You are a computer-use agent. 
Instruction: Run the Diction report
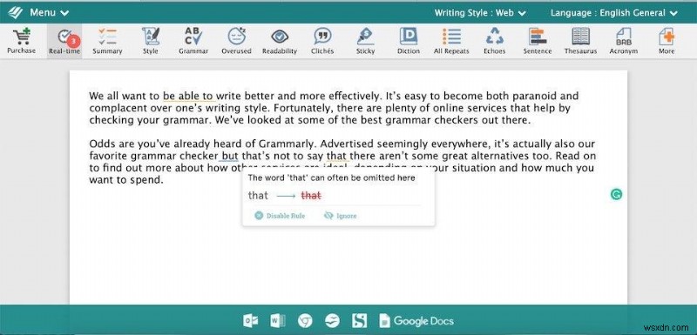409,41
